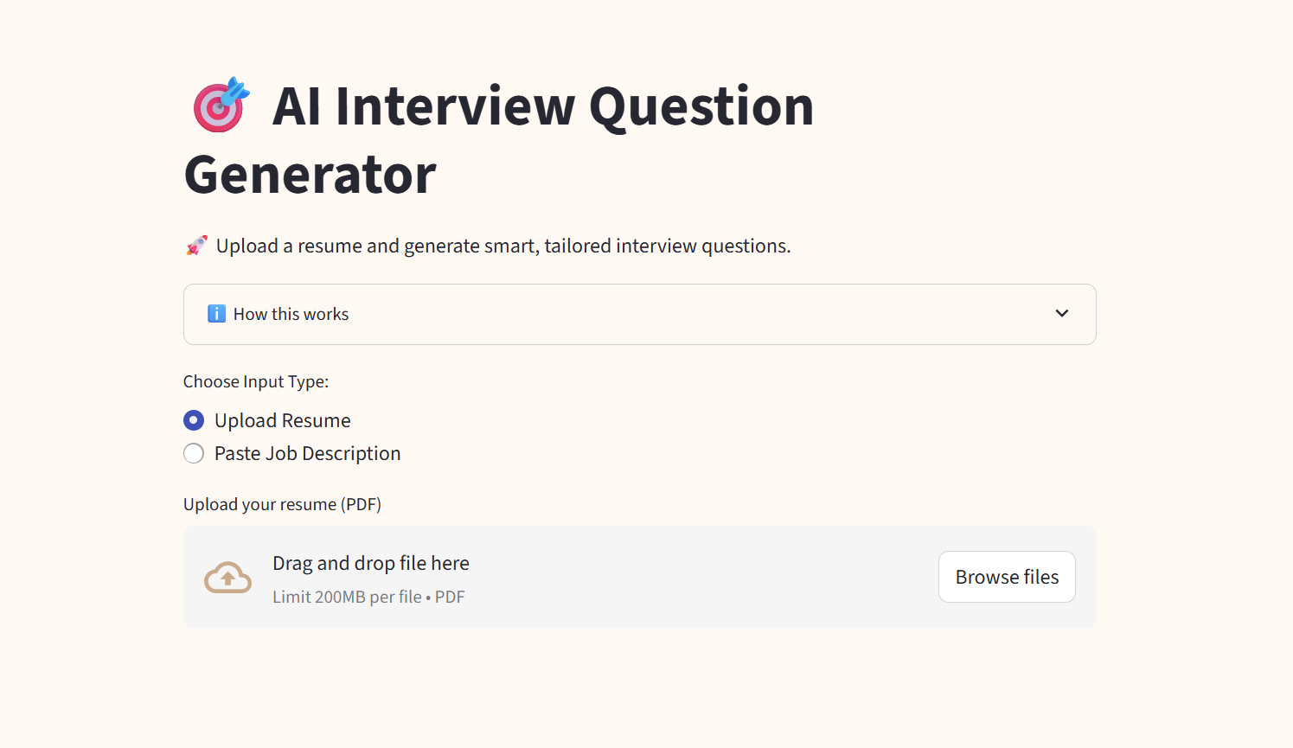Click the cloud upload icon
1293x748 pixels.
click(227, 578)
